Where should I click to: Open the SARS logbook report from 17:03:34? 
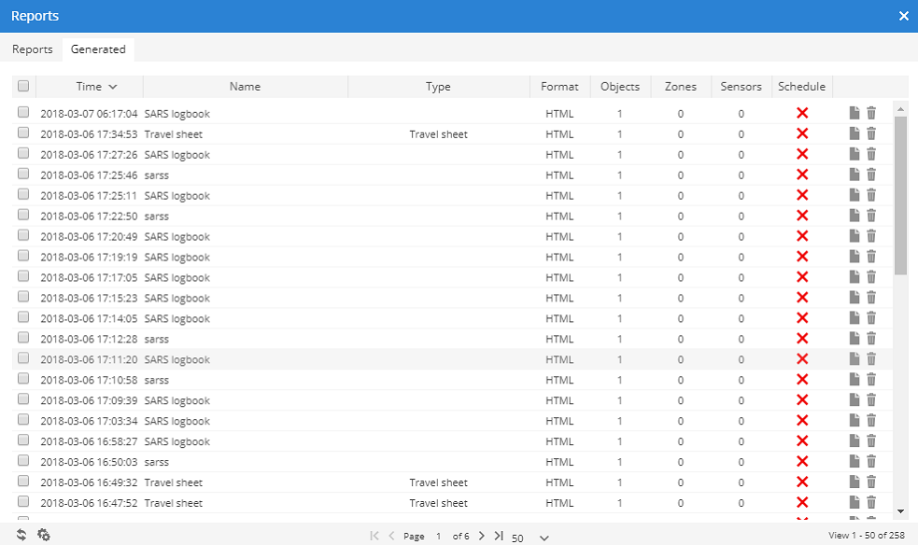tap(854, 421)
